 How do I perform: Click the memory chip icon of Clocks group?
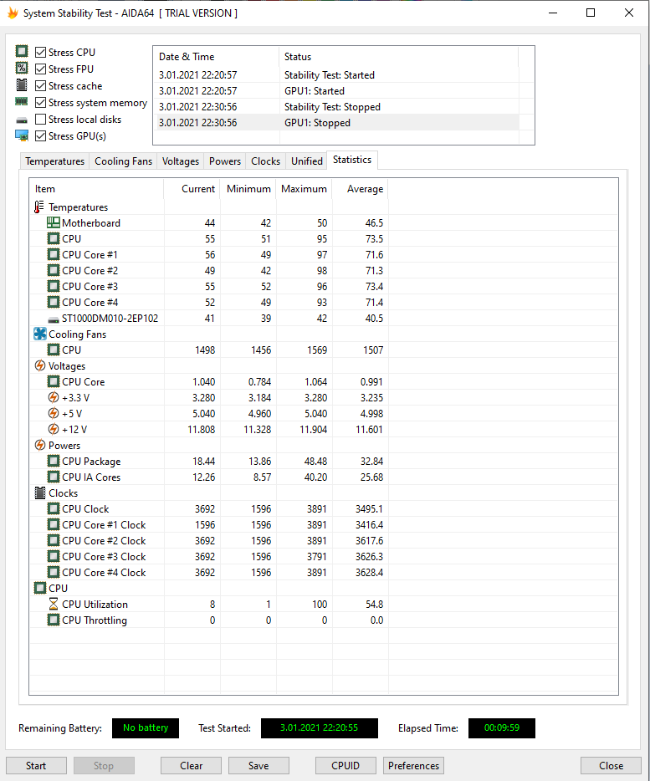click(x=40, y=493)
